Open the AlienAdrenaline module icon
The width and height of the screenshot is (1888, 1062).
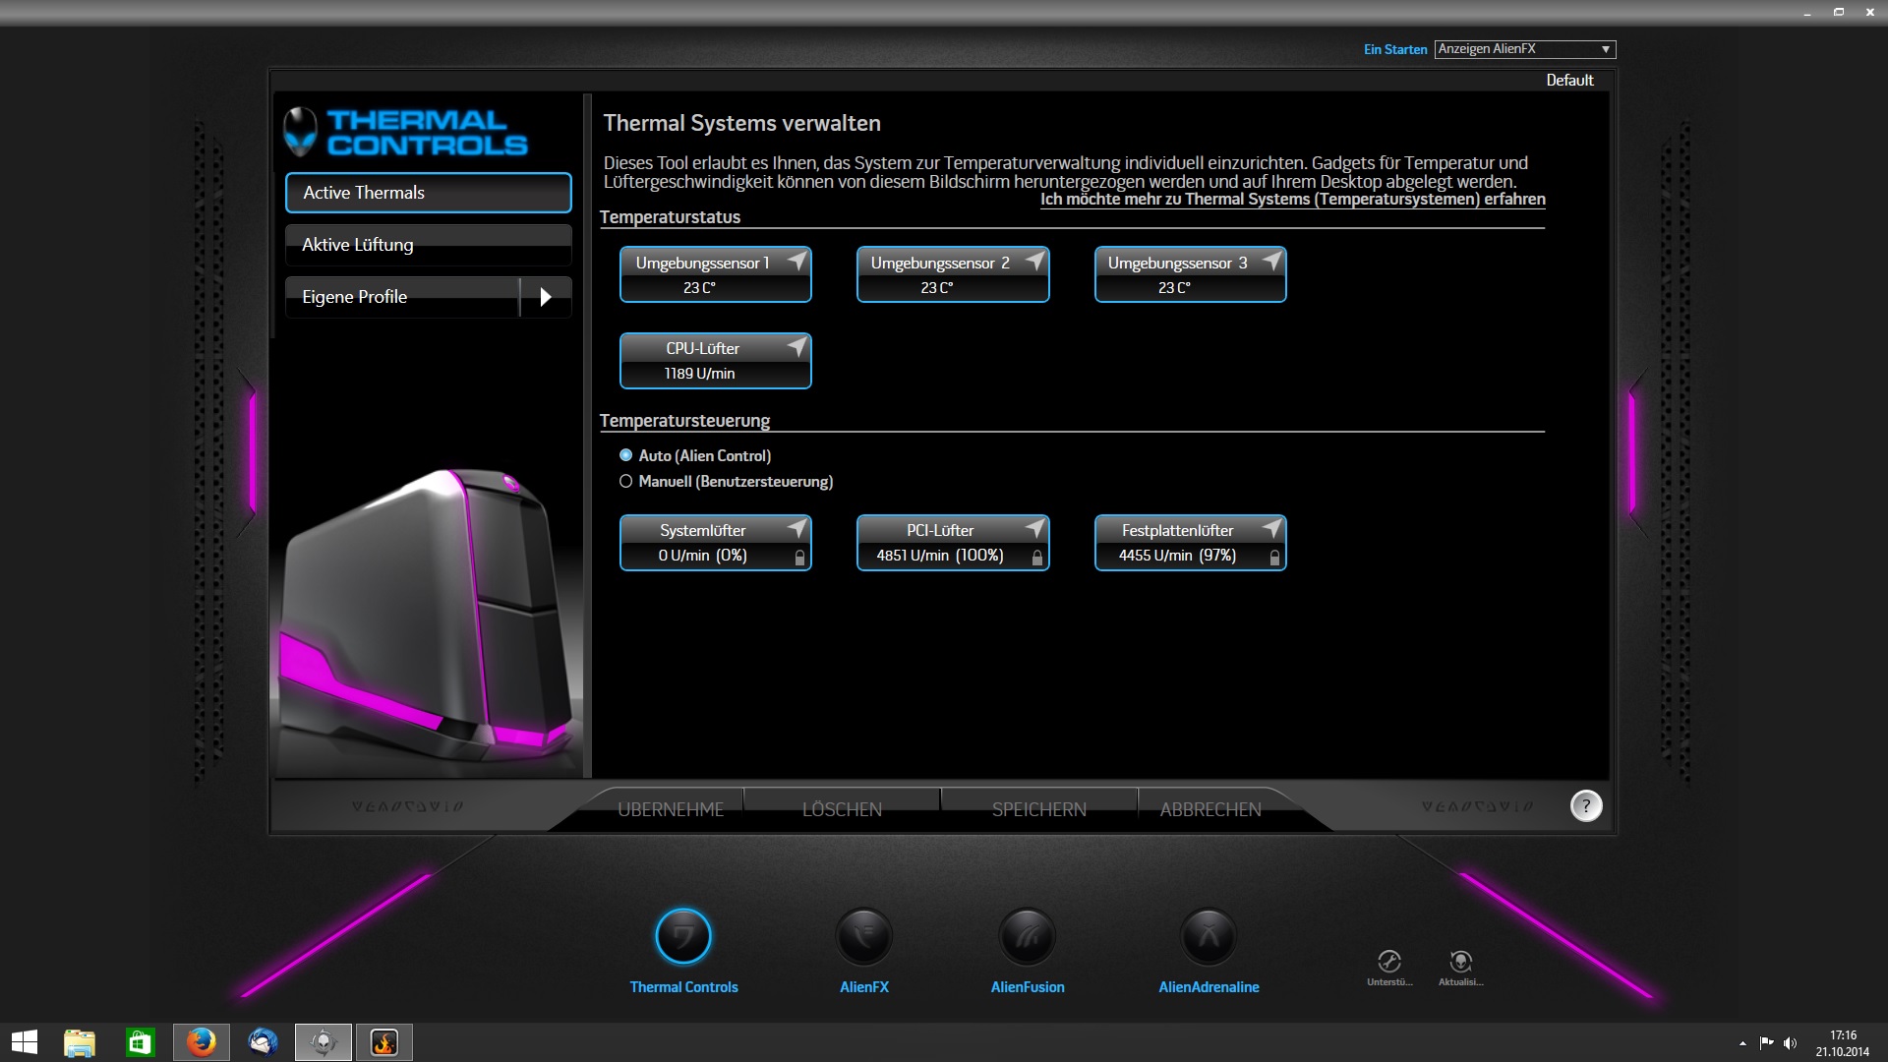1209,936
